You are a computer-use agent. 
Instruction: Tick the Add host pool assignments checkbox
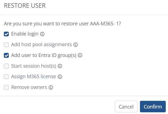tap(6, 45)
